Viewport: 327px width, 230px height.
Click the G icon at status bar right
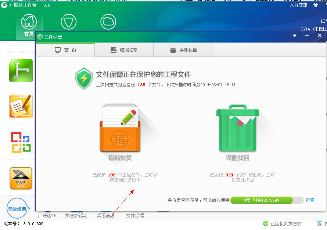[x=319, y=223]
